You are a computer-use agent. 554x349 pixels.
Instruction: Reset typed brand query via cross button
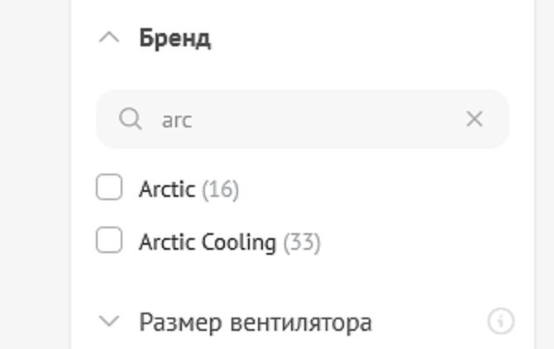[x=474, y=119]
